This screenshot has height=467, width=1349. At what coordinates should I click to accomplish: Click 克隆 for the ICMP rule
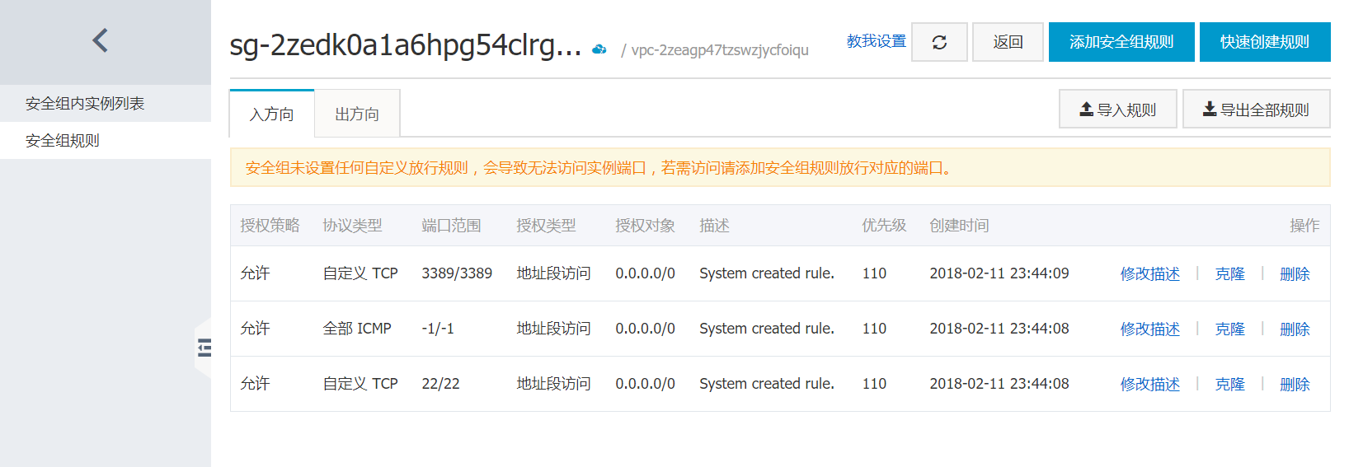[x=1229, y=329]
